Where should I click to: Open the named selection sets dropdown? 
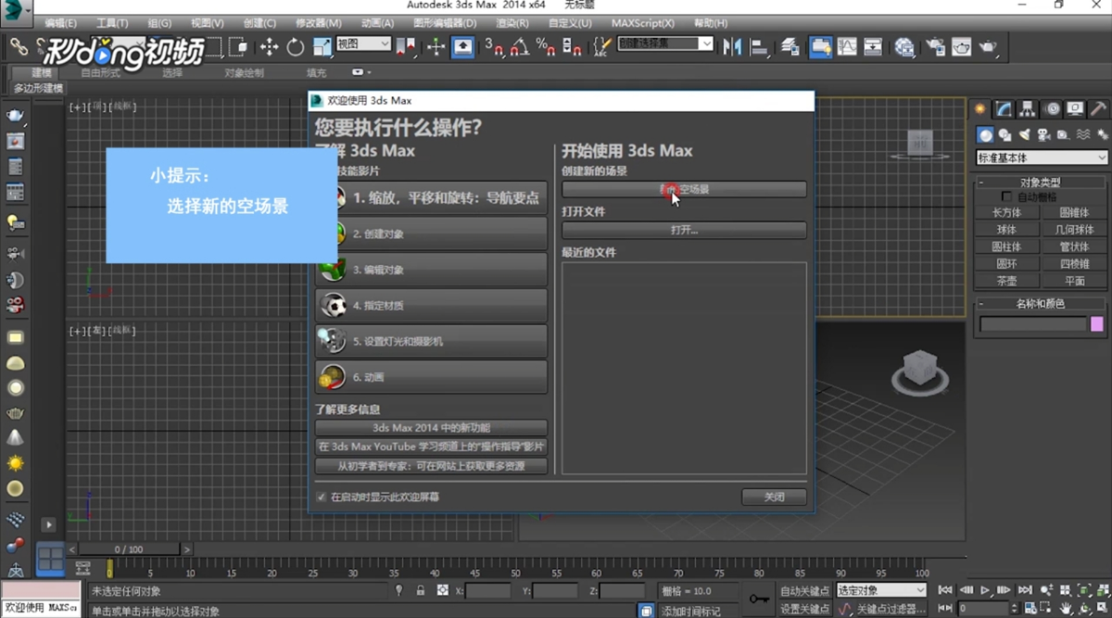665,44
